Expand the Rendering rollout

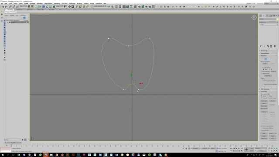pos(268,51)
